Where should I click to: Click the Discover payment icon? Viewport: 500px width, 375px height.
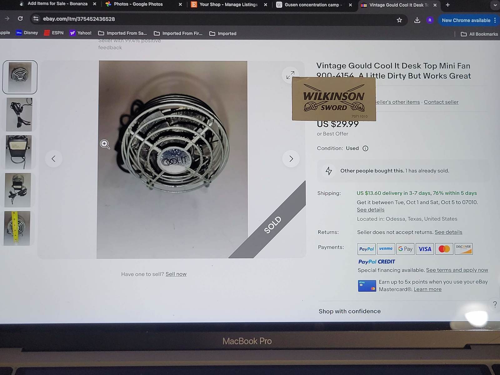pos(463,249)
